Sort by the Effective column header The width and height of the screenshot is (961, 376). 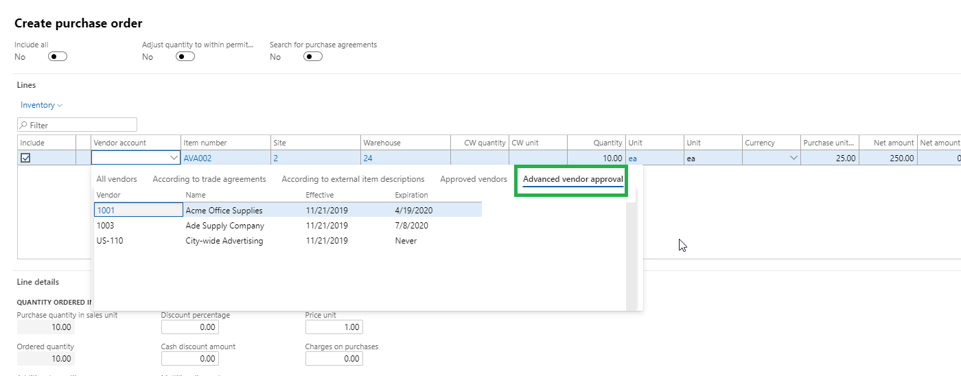pos(320,195)
